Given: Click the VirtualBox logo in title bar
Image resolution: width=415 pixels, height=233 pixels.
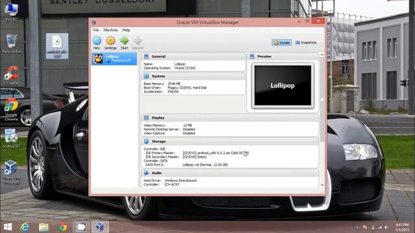Looking at the screenshot, I should pos(93,23).
